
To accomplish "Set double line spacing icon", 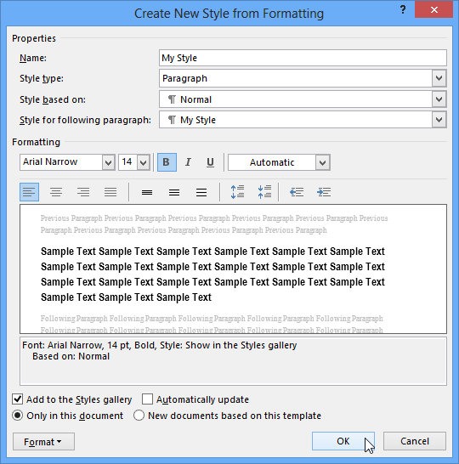I will [201, 193].
